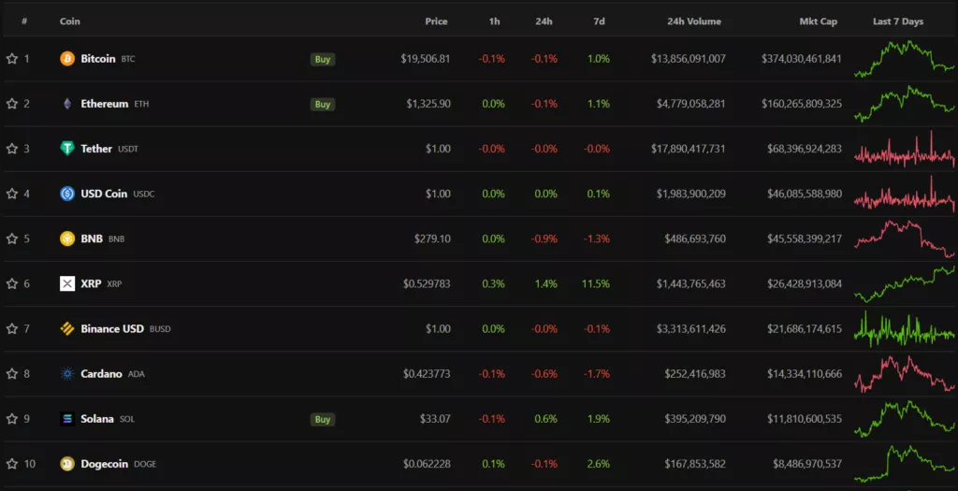Sort by the 24h Volume column header
The height and width of the screenshot is (491, 958).
tap(694, 22)
